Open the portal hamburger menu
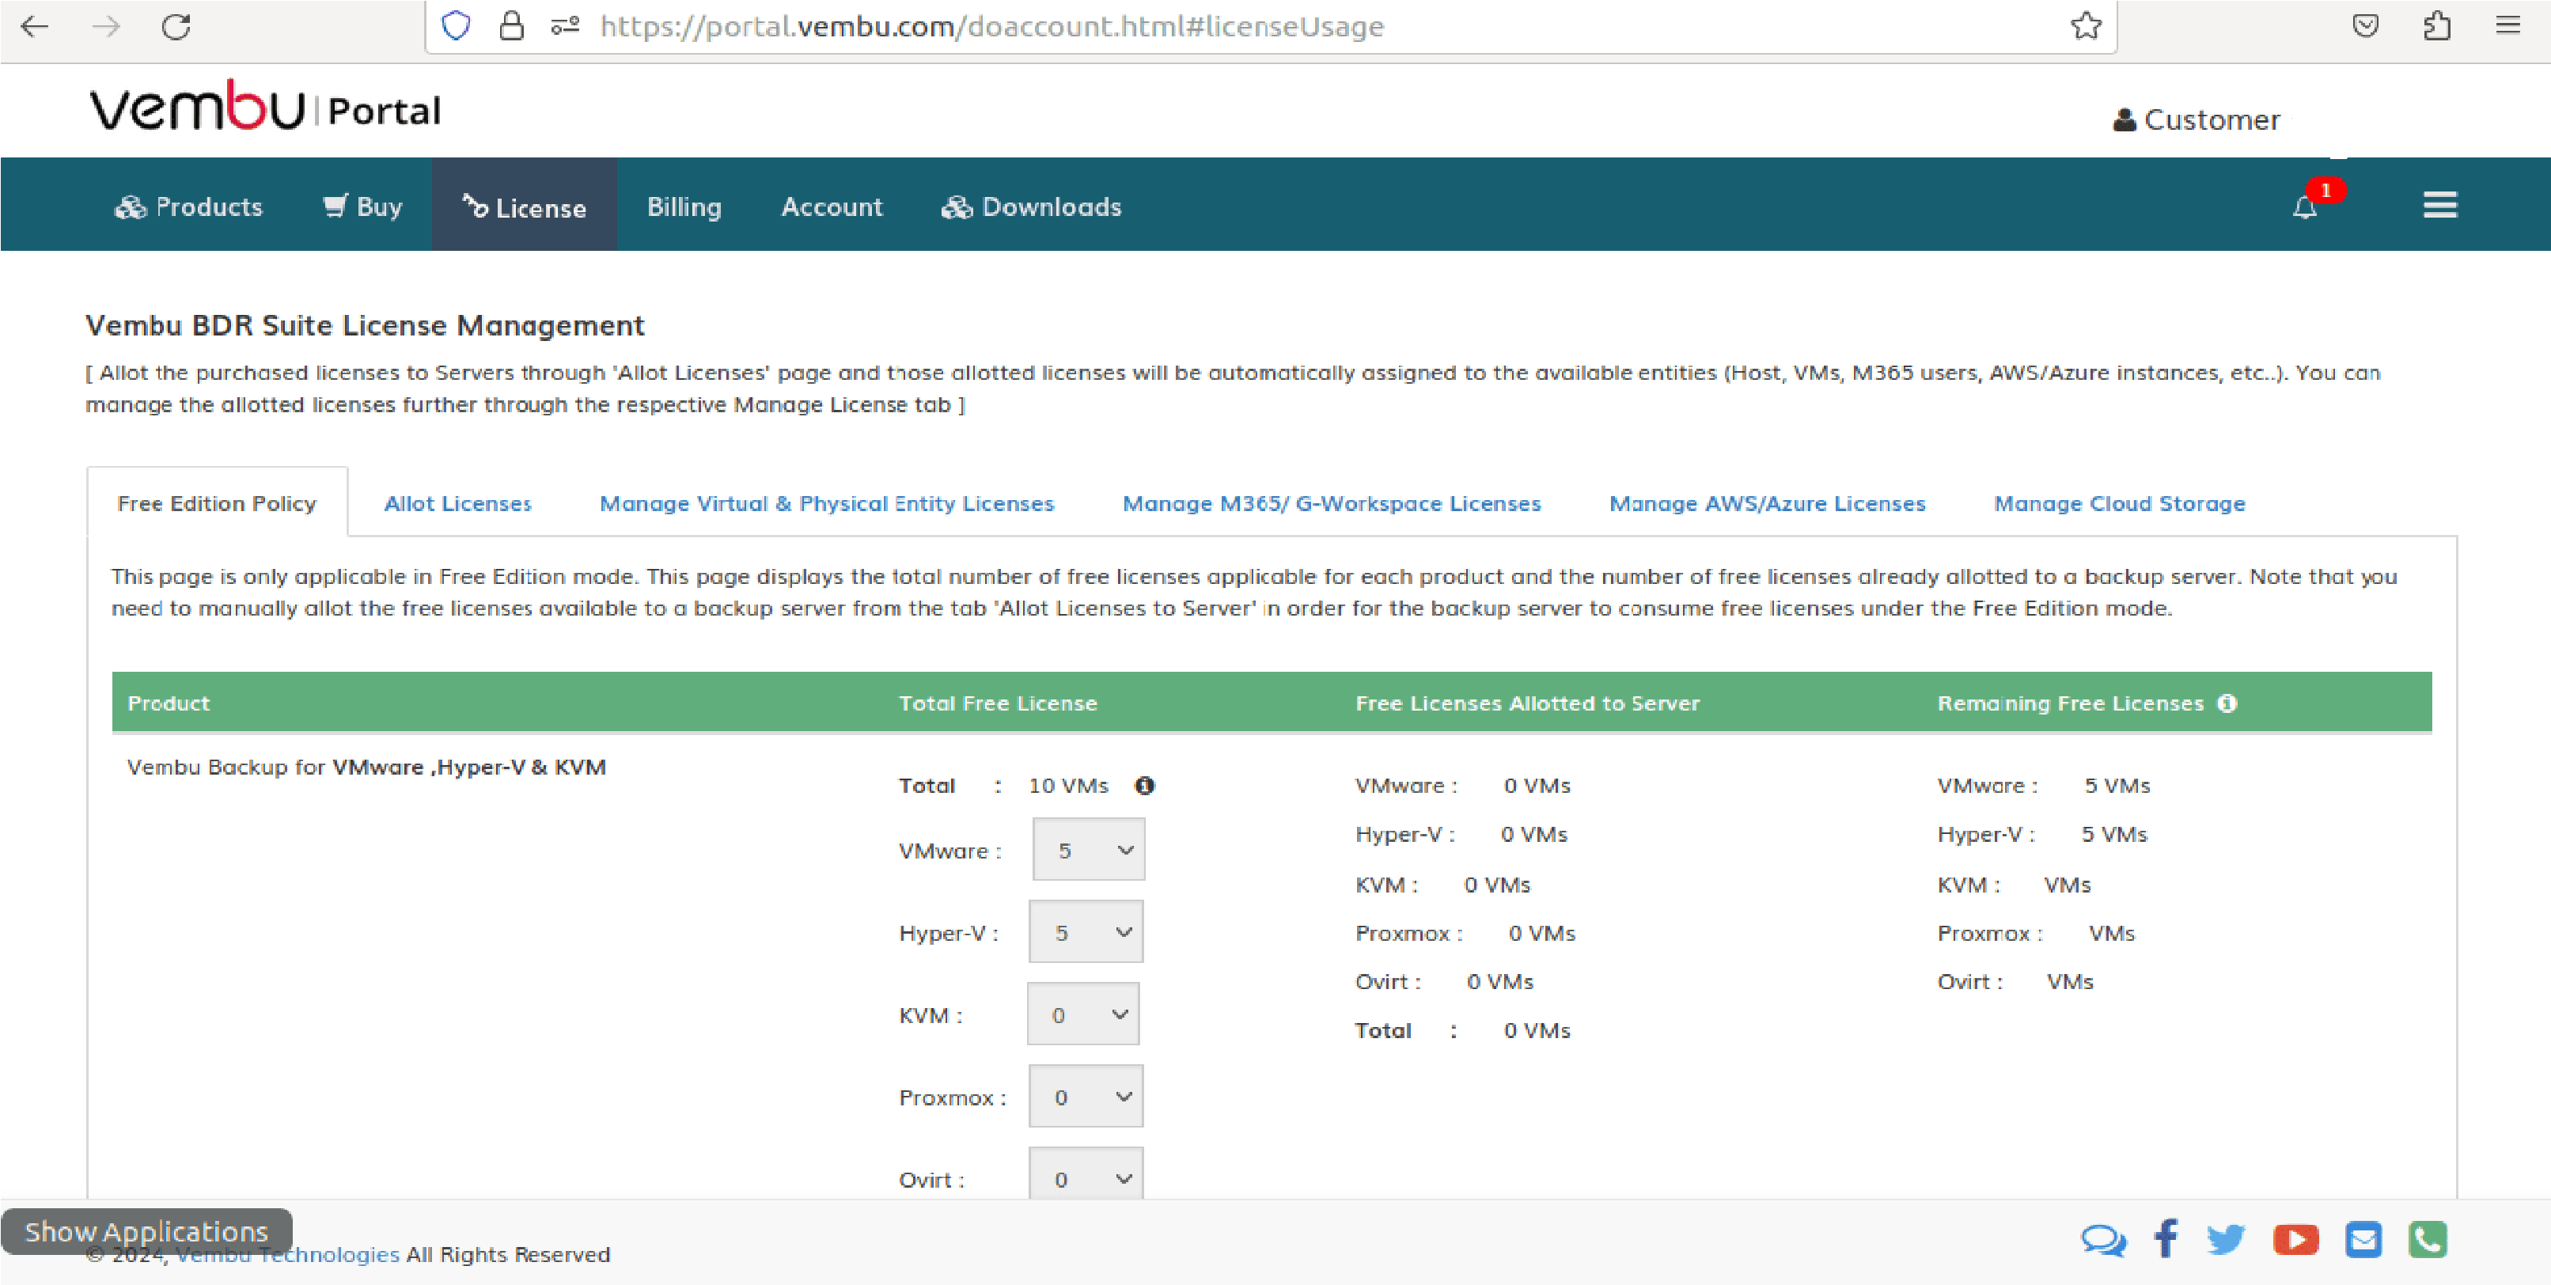 (2440, 205)
